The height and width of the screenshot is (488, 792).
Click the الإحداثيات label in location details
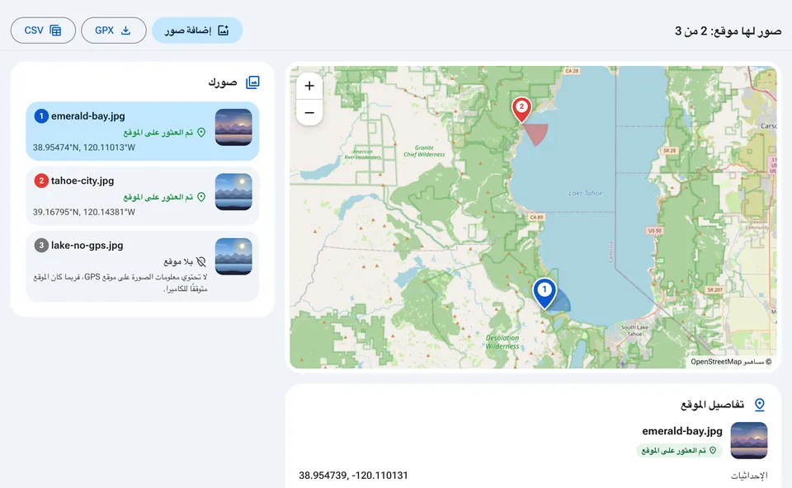coord(750,476)
